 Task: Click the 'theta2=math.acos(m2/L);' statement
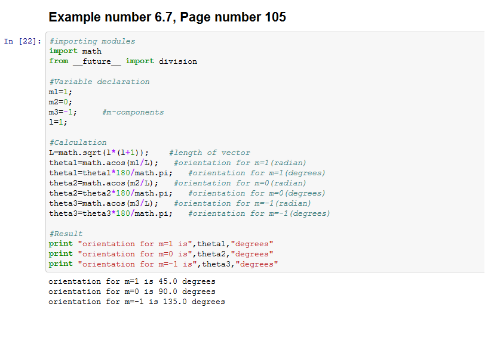tap(104, 183)
